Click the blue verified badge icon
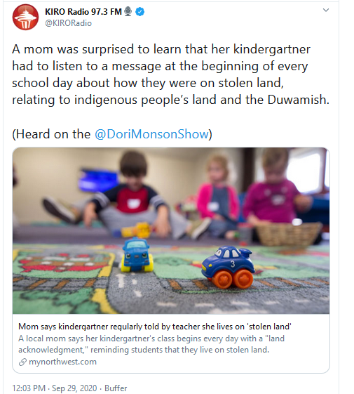Screen dimensions: 354x394 tap(140, 11)
